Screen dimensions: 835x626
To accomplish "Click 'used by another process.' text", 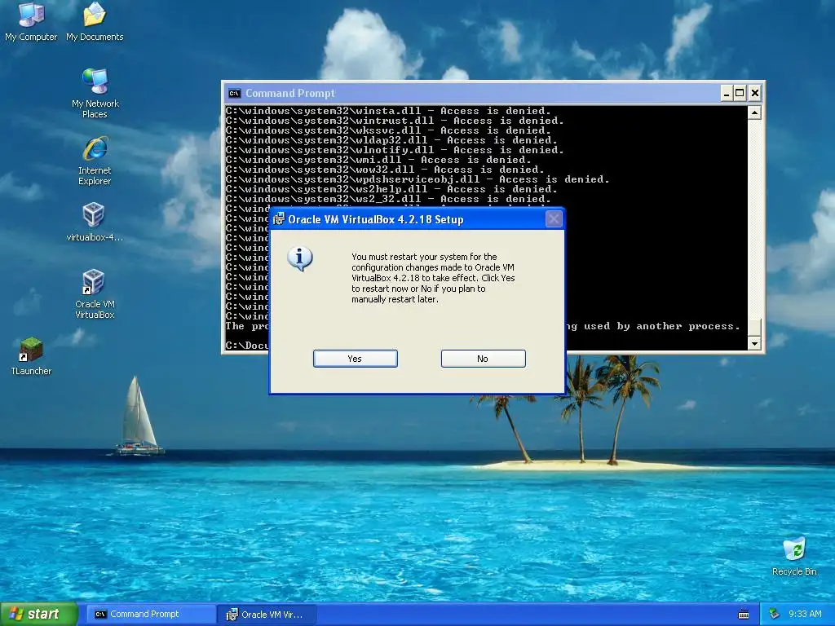I will pyautogui.click(x=661, y=326).
